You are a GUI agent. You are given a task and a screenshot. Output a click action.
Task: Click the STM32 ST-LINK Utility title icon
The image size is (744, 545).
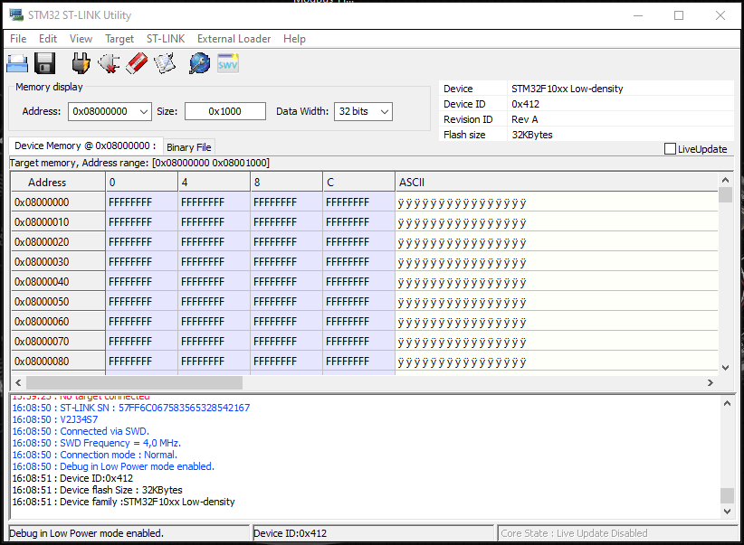(16, 14)
